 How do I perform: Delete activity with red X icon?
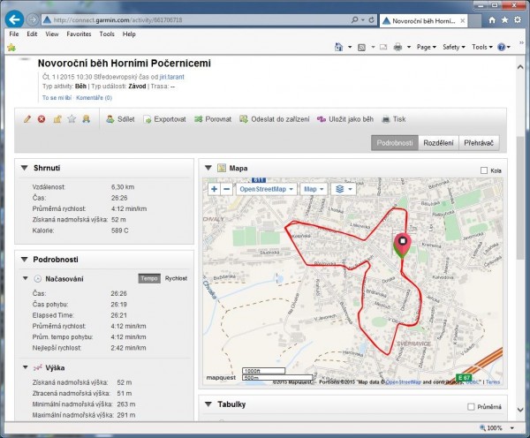point(42,119)
